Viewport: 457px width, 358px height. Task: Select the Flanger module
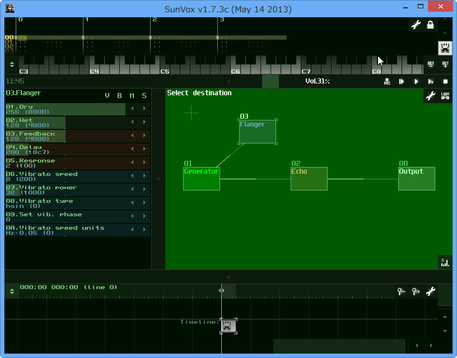[258, 132]
